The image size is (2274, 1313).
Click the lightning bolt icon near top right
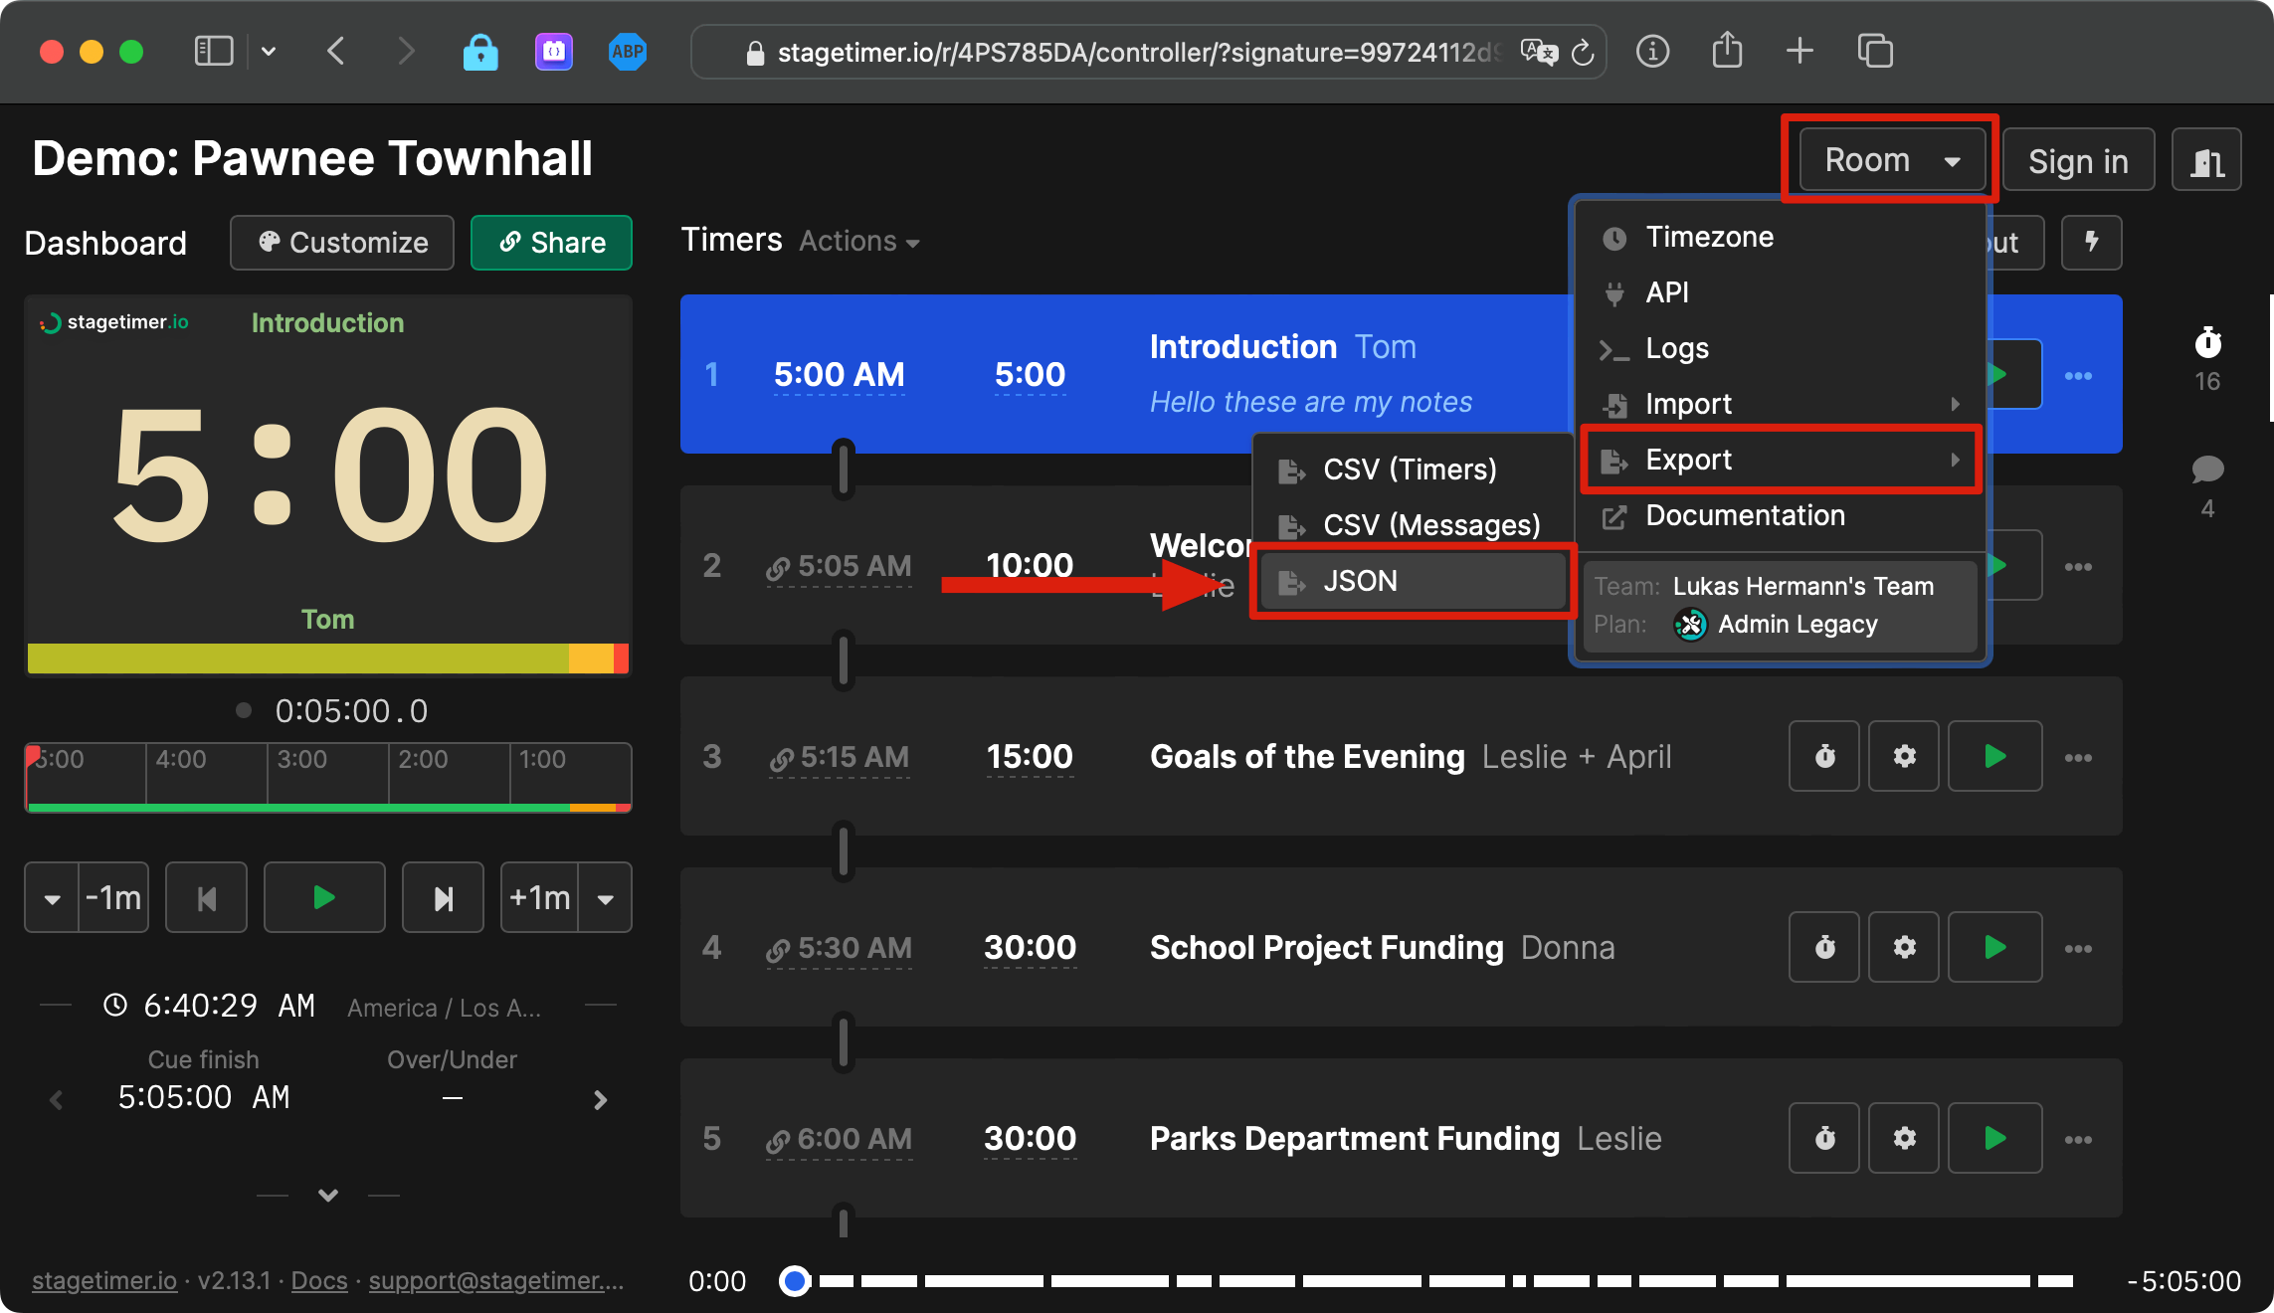coord(2091,242)
